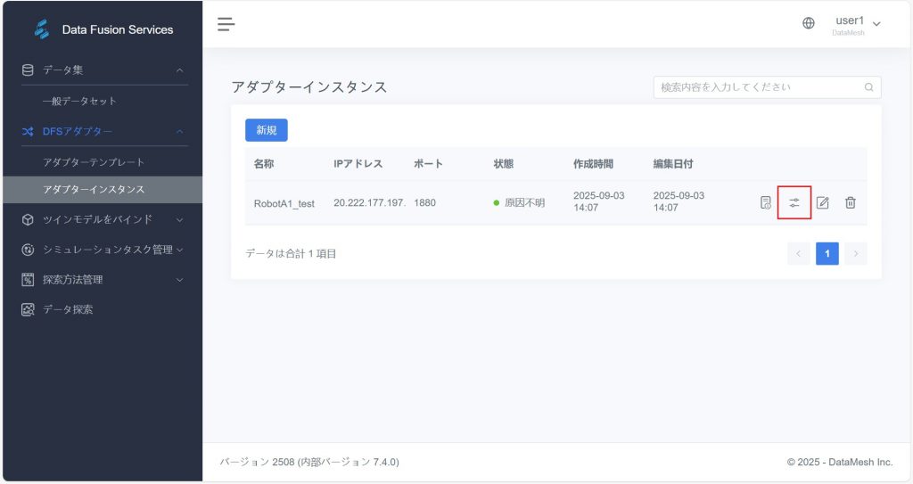Click the edit pencil icon for RobotA1_test
This screenshot has width=913, height=484.
pos(823,203)
